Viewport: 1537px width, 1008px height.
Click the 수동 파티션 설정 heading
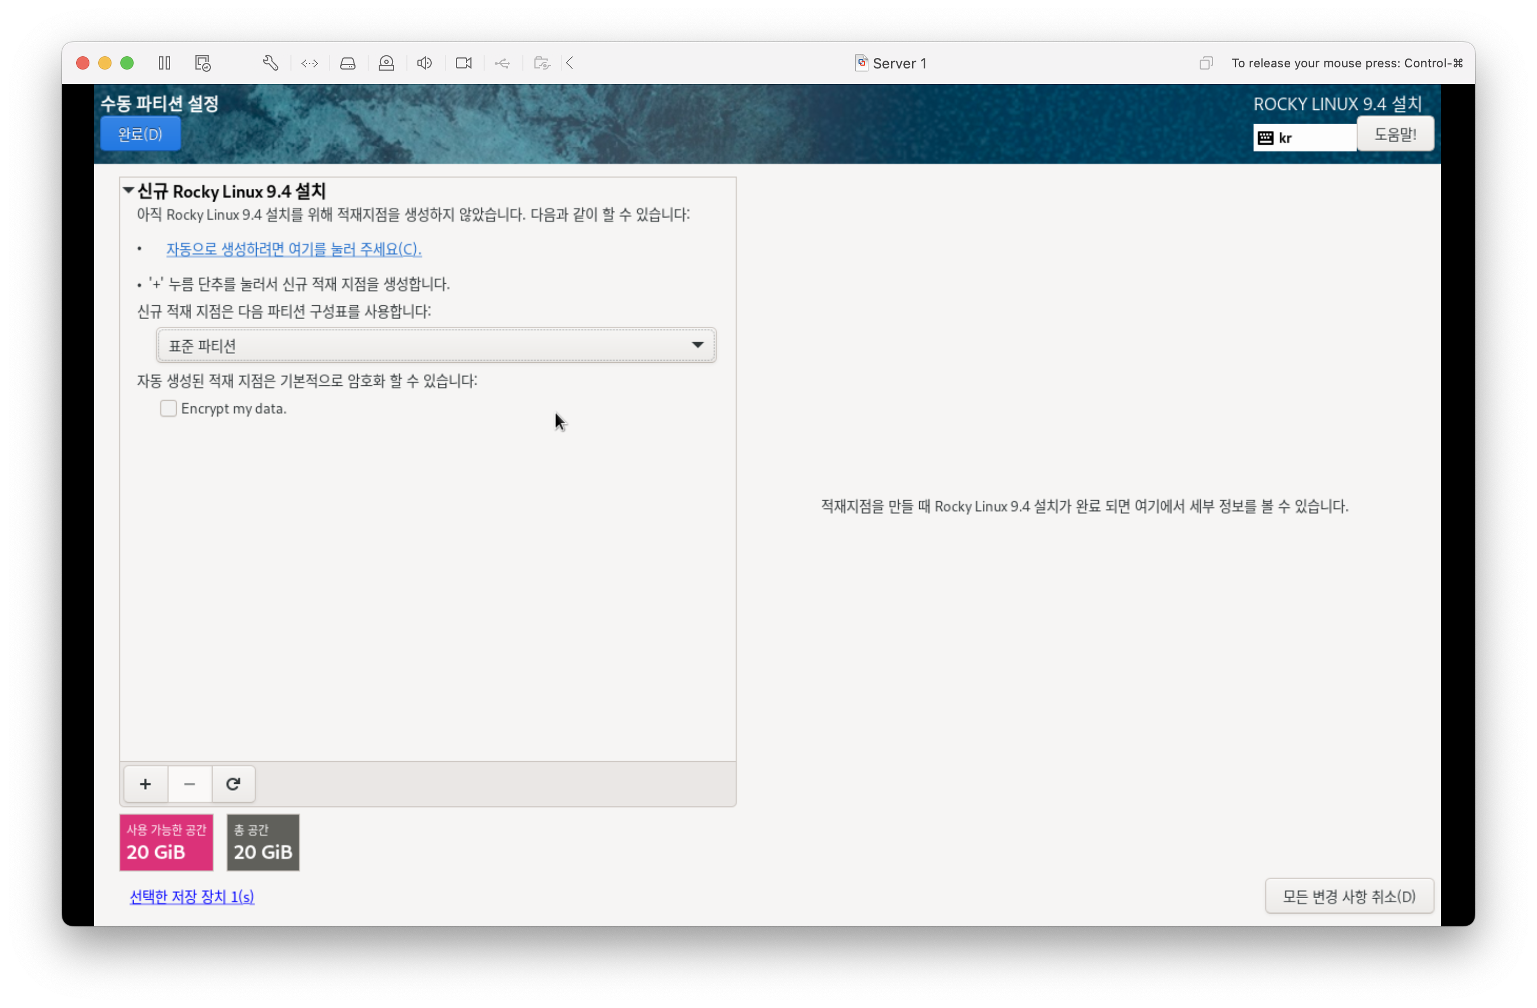[x=160, y=103]
